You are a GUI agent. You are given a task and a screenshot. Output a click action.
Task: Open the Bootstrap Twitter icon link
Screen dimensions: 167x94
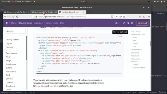click(128, 23)
